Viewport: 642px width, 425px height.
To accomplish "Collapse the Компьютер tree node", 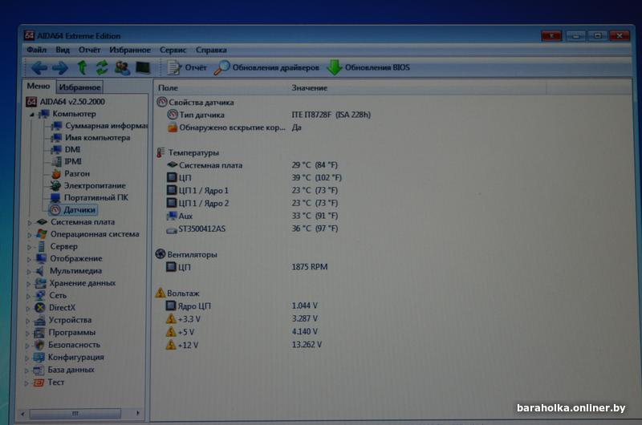I will [31, 115].
